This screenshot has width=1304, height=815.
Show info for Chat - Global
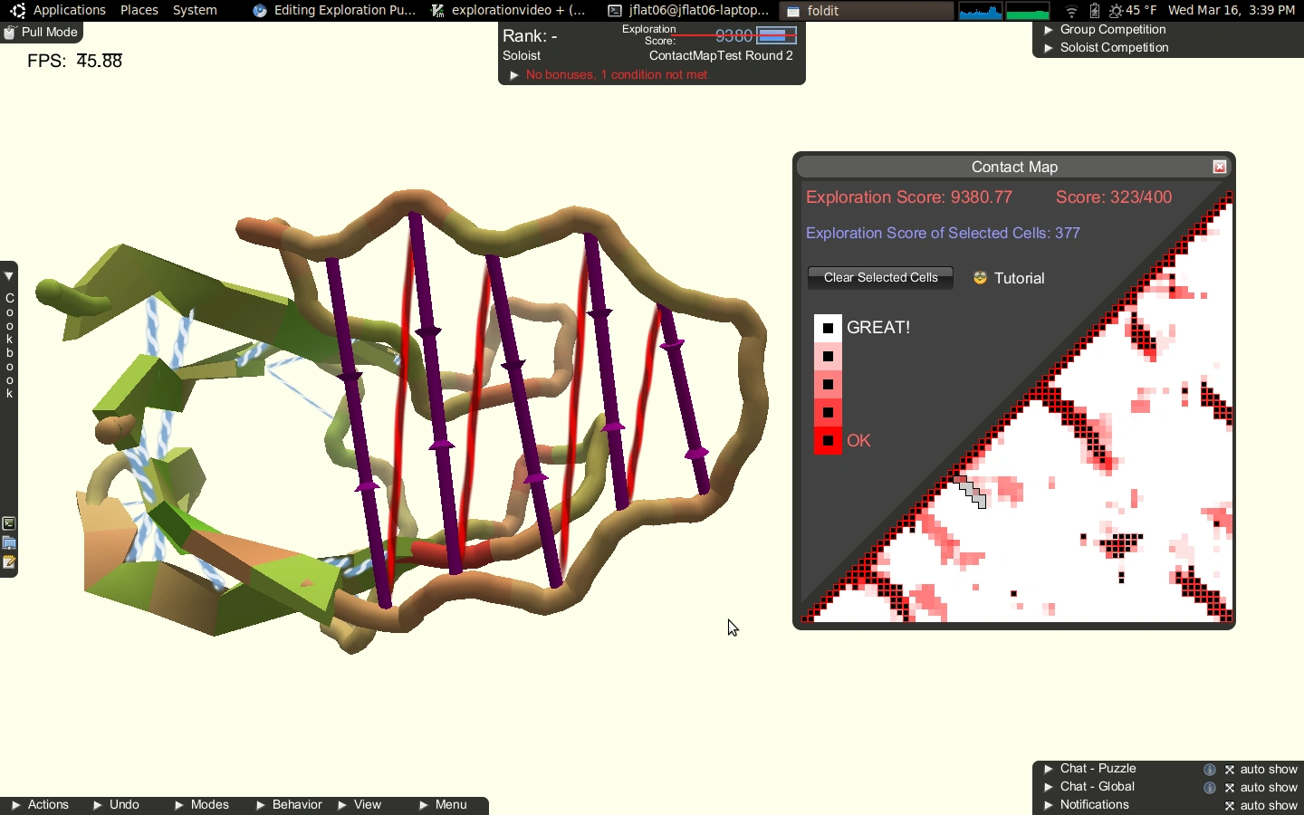pyautogui.click(x=1210, y=788)
